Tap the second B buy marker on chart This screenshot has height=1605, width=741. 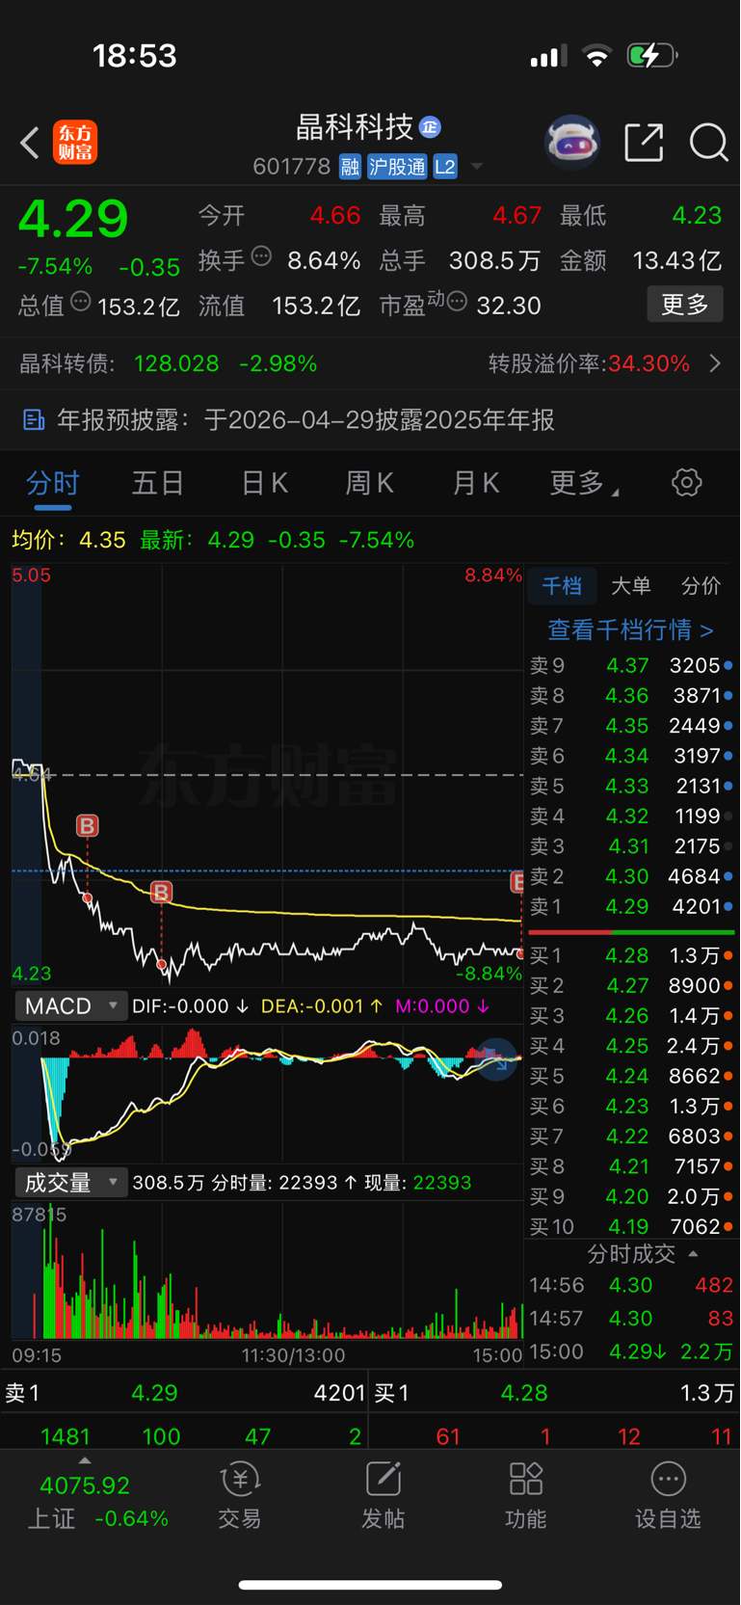pos(161,892)
